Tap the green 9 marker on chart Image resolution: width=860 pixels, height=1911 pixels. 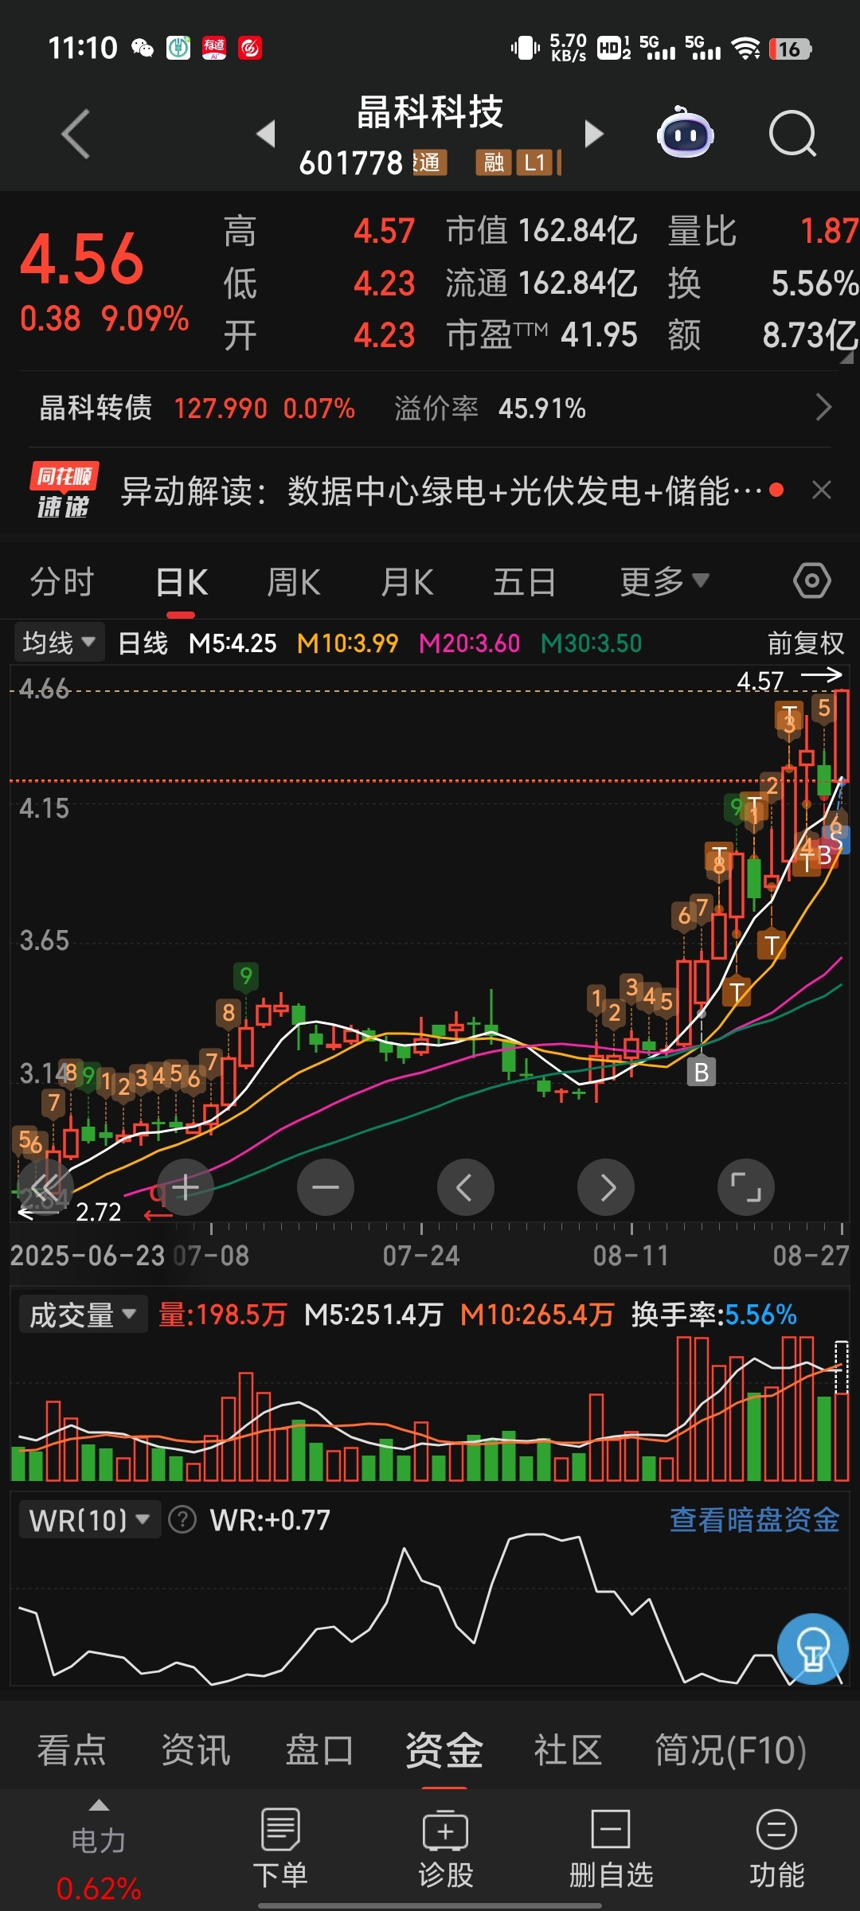(246, 976)
